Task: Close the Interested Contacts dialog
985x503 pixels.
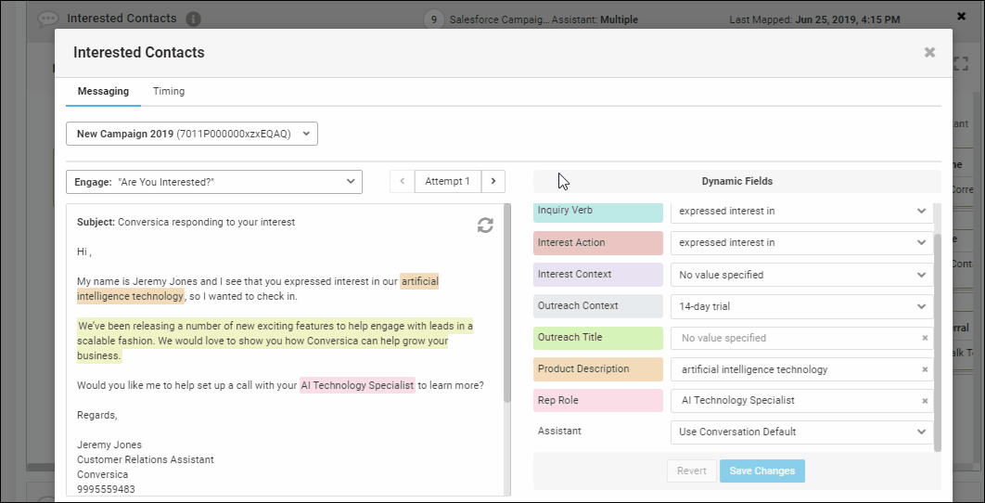Action: 929,53
